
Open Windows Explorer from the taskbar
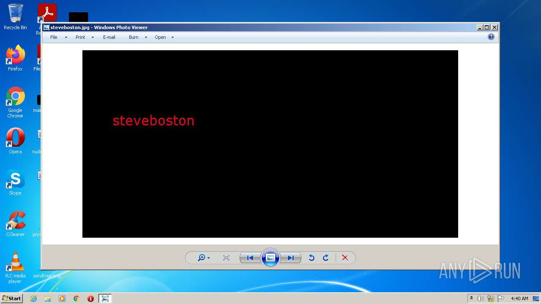coord(48,299)
